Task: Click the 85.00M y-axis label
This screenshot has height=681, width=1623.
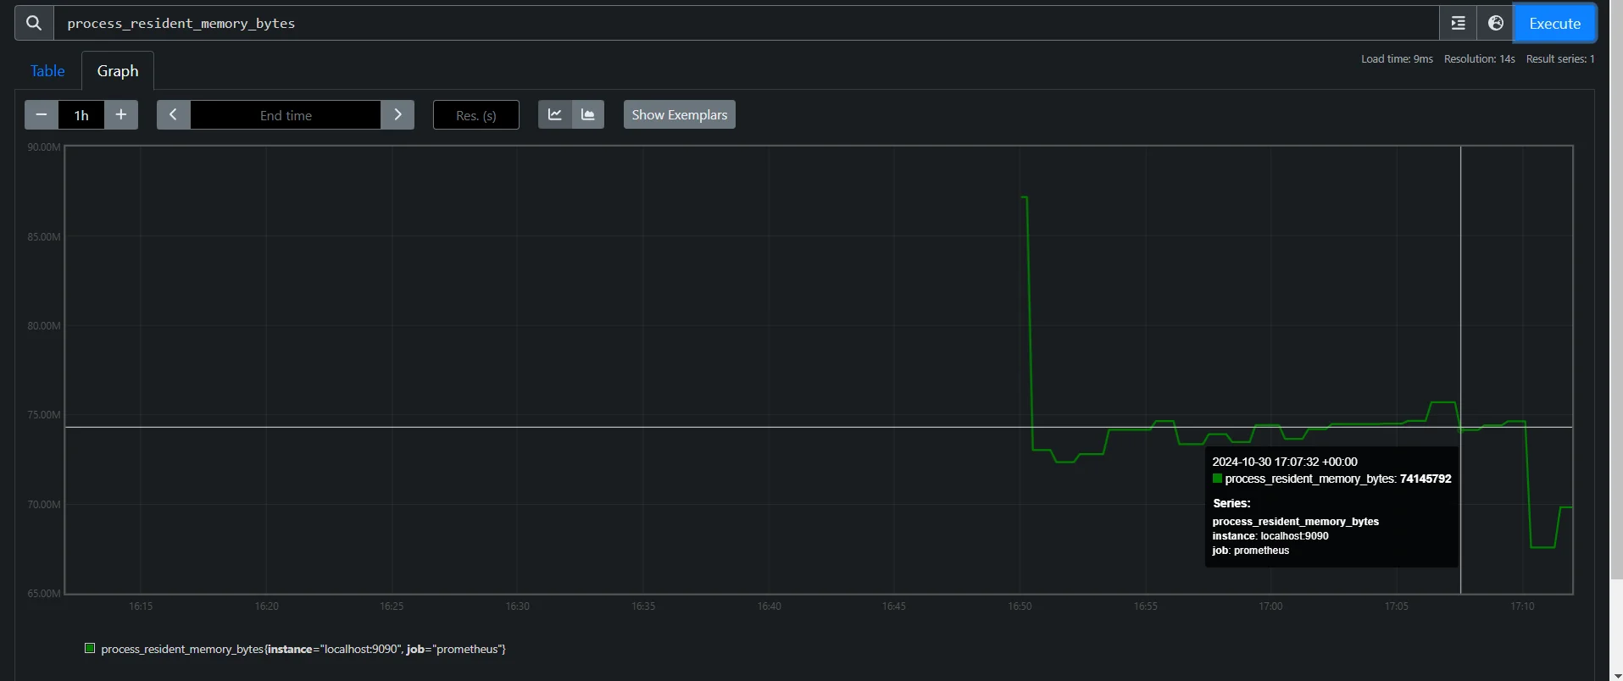Action: click(44, 237)
